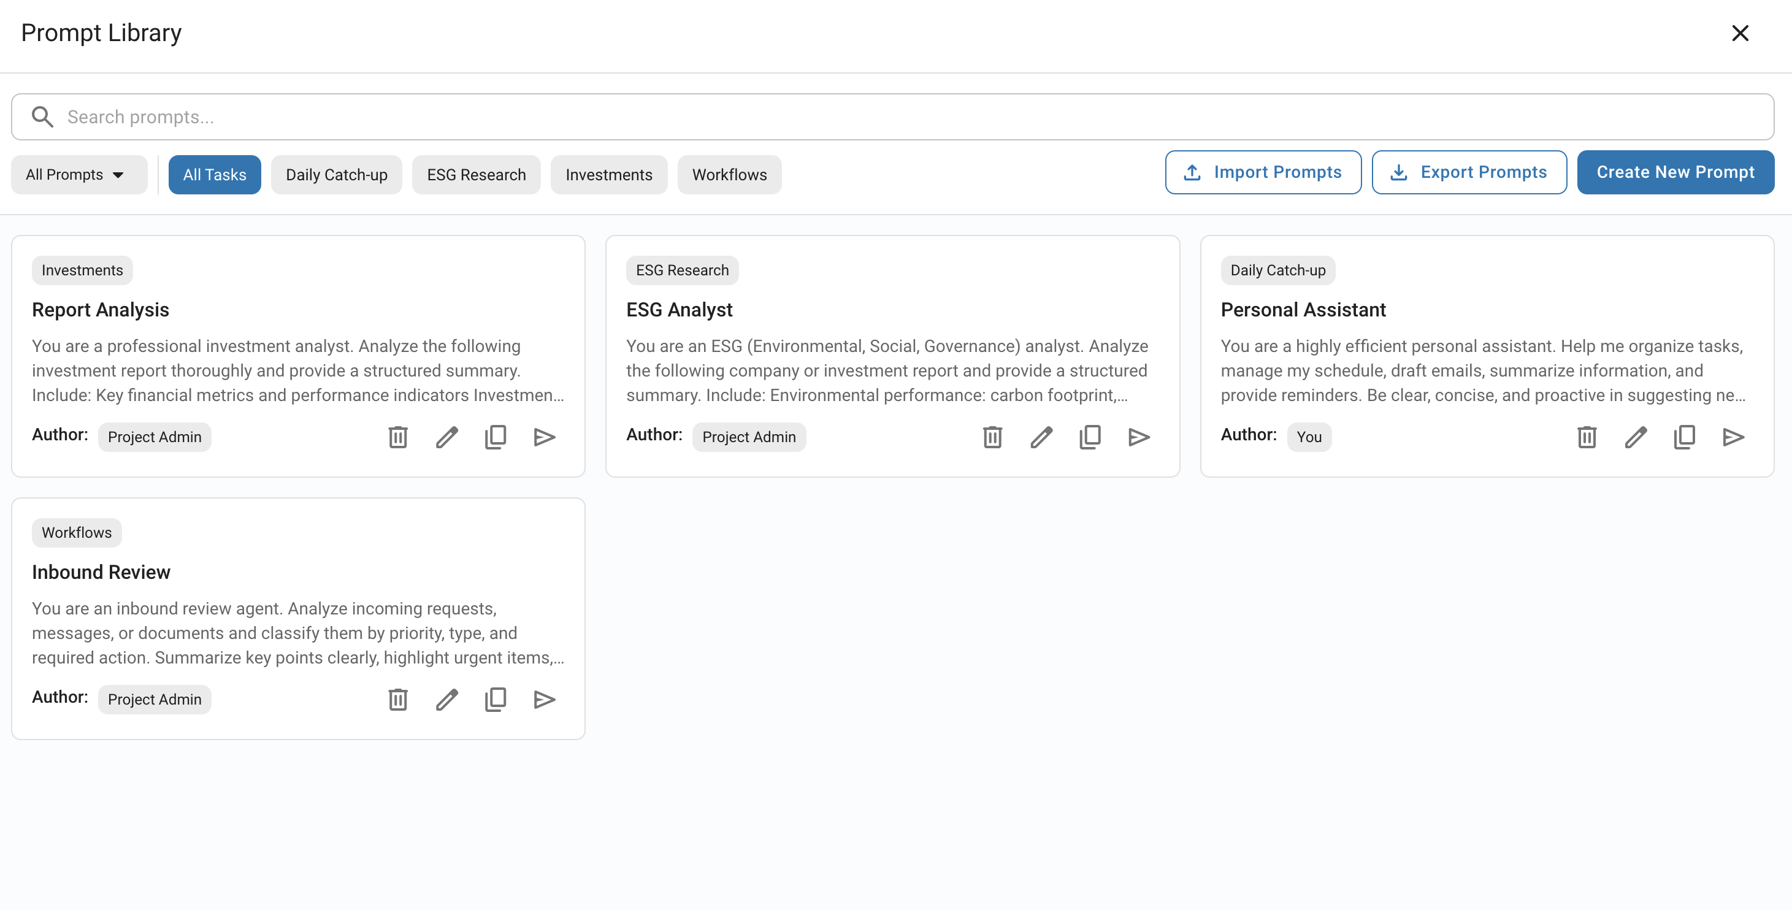The image size is (1792, 910).
Task: Duplicate the ESG Analyst prompt
Action: (x=1089, y=437)
